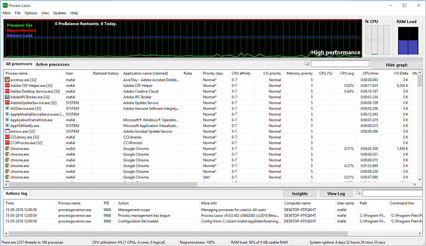Sort by the User column header
This screenshot has height=246, width=426.
pos(78,73)
